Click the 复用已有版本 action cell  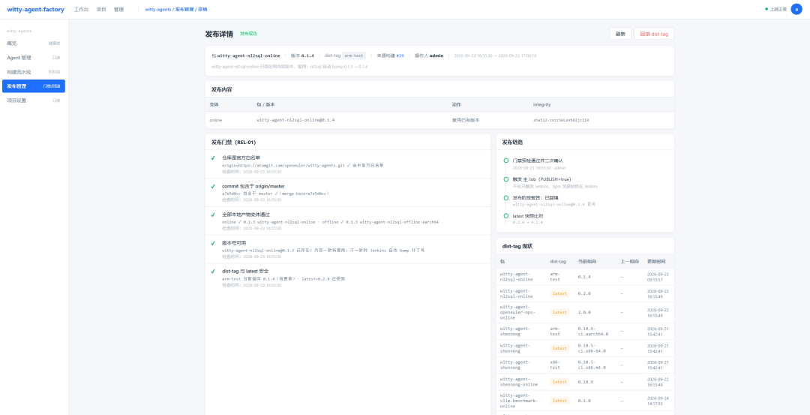coord(466,120)
